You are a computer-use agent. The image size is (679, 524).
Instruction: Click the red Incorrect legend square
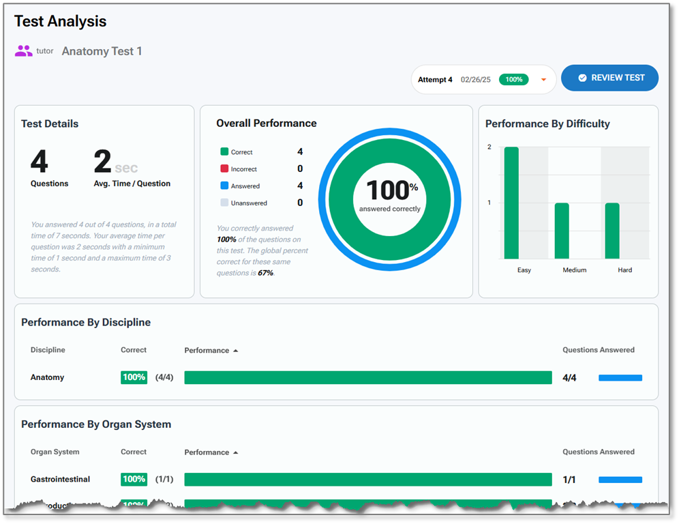pos(224,169)
